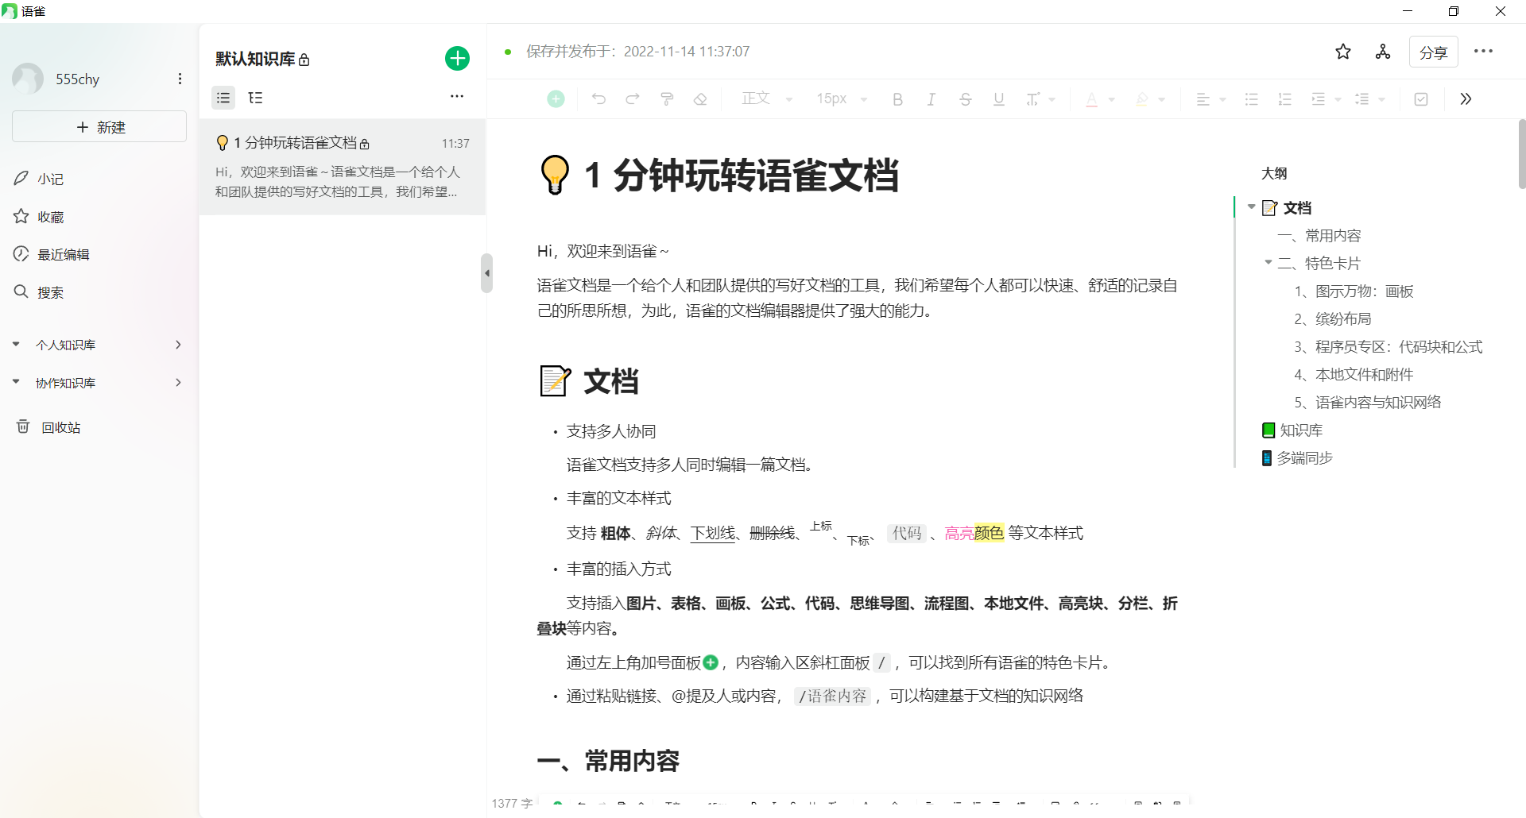Jump to 5、语雀内容与知识网络 outline entry
Viewport: 1526px width, 818px height.
tap(1368, 403)
